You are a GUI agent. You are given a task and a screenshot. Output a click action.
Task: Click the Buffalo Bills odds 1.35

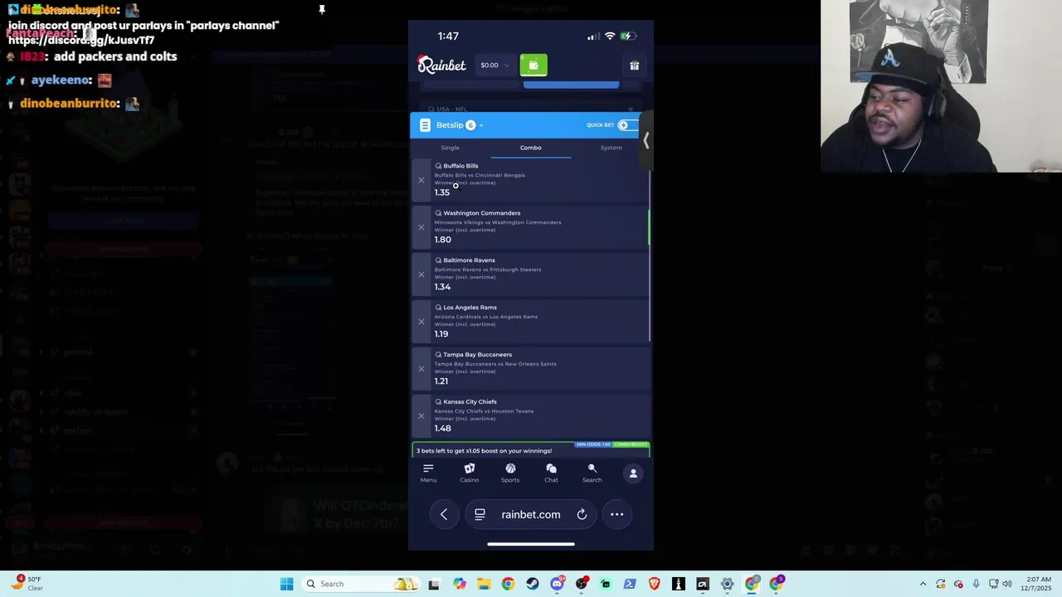point(442,192)
